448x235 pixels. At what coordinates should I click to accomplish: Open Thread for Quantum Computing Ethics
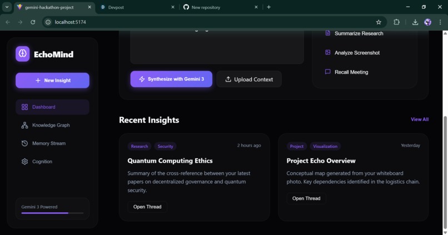pyautogui.click(x=147, y=207)
